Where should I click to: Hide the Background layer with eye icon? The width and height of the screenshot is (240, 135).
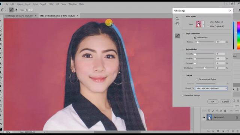coord(204,117)
